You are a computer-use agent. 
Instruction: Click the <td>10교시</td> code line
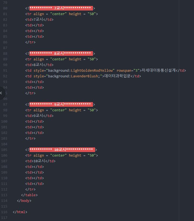41,161
